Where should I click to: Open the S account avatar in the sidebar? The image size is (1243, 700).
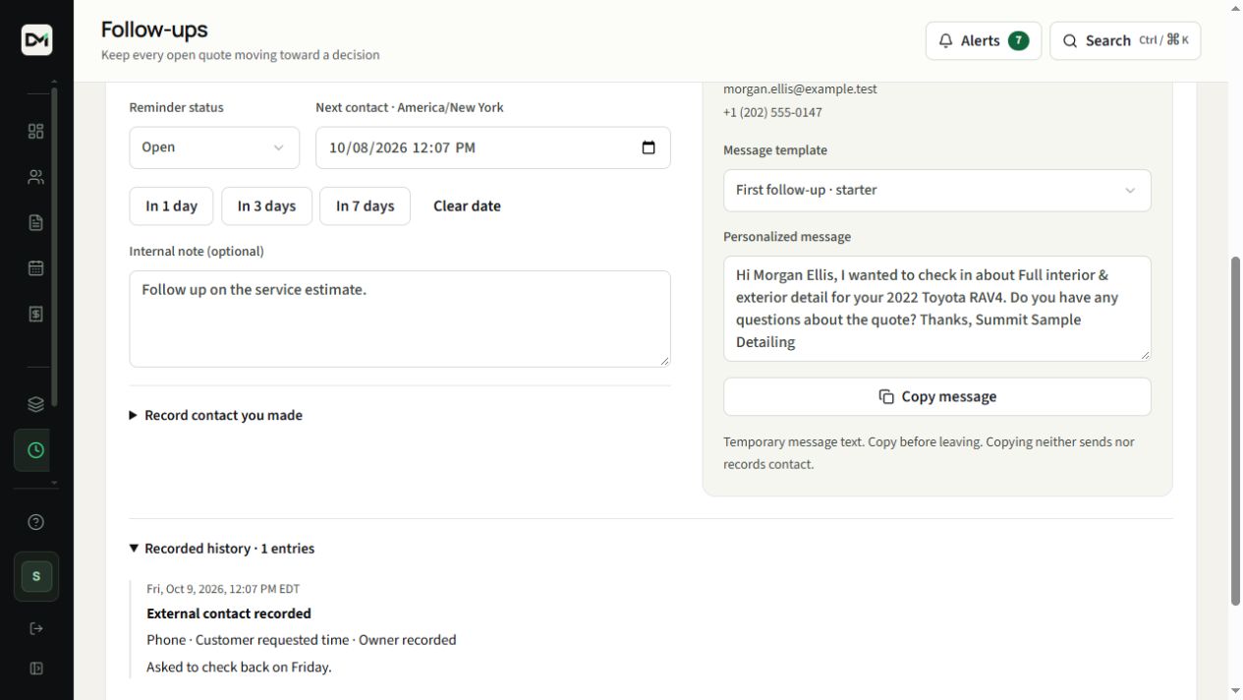[36, 576]
